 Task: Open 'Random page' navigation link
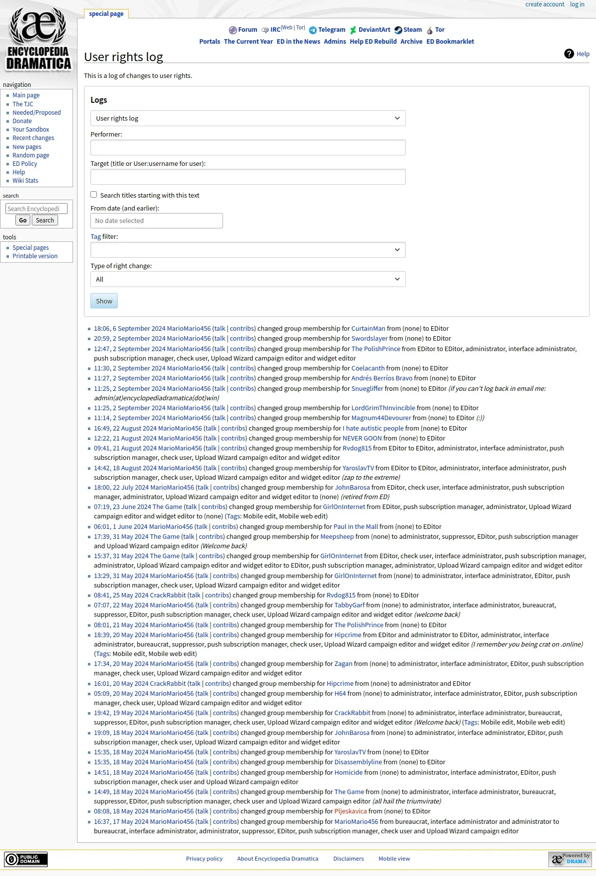tap(31, 155)
